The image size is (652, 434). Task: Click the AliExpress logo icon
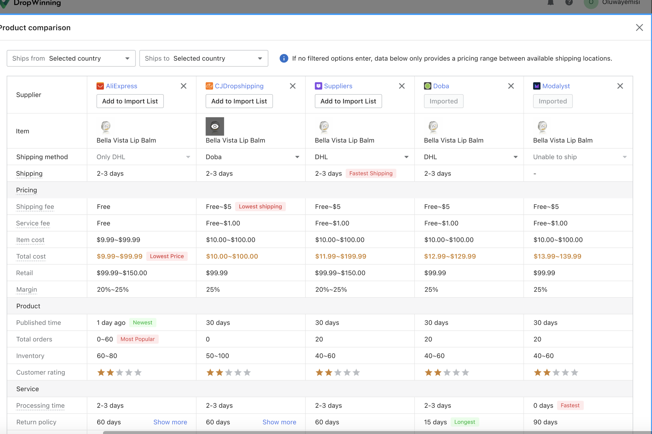click(x=100, y=86)
